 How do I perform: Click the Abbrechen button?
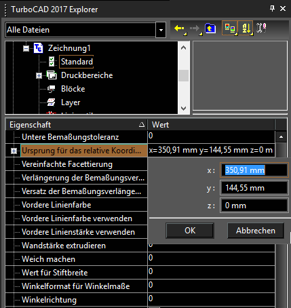(256, 231)
